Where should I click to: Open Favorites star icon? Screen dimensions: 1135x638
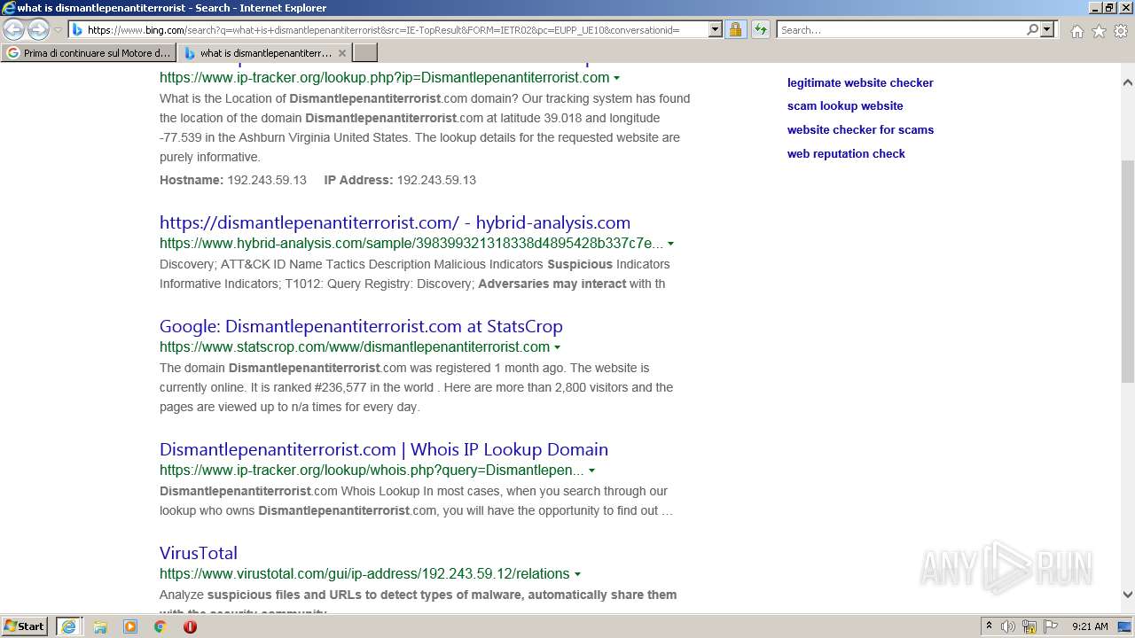[1099, 31]
